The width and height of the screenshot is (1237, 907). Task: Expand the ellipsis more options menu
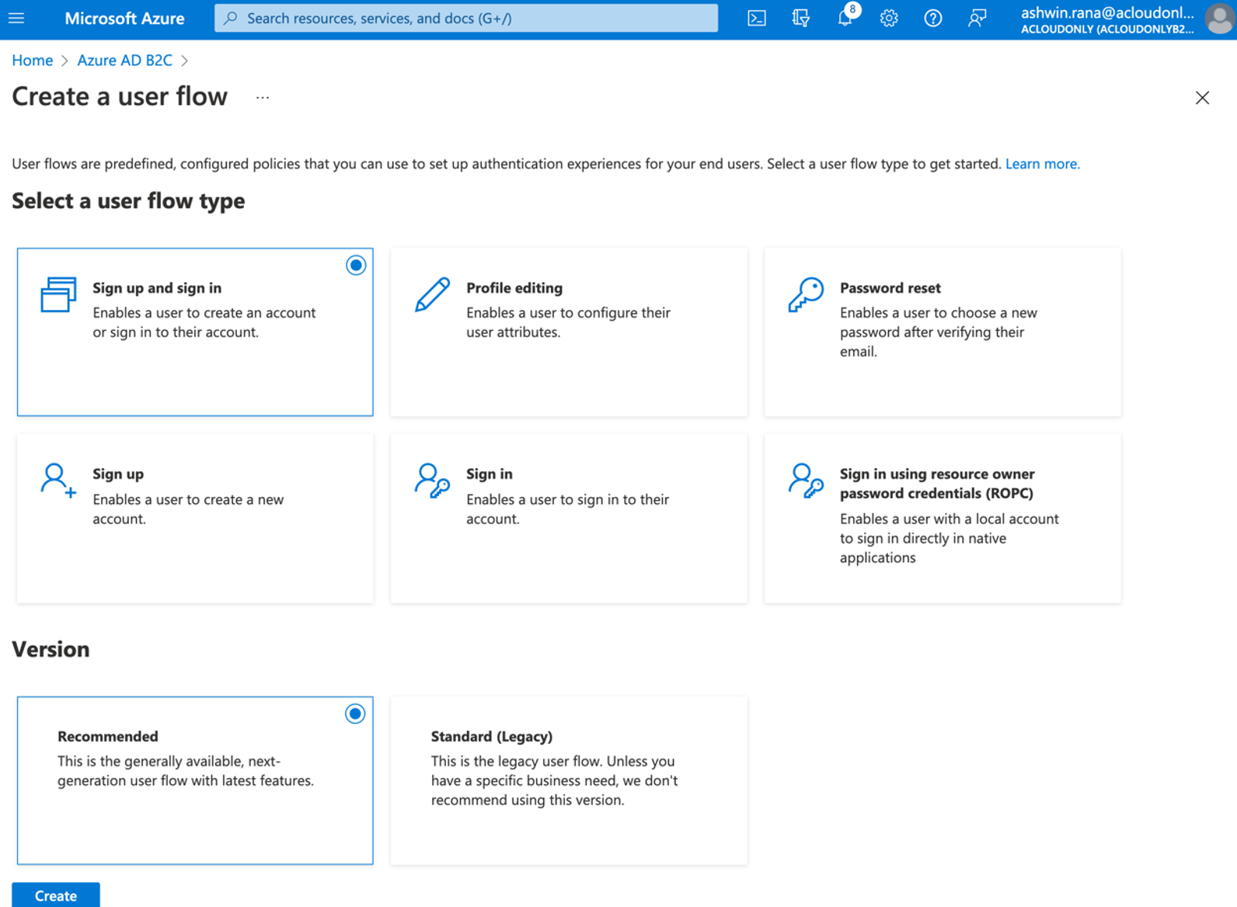click(263, 98)
